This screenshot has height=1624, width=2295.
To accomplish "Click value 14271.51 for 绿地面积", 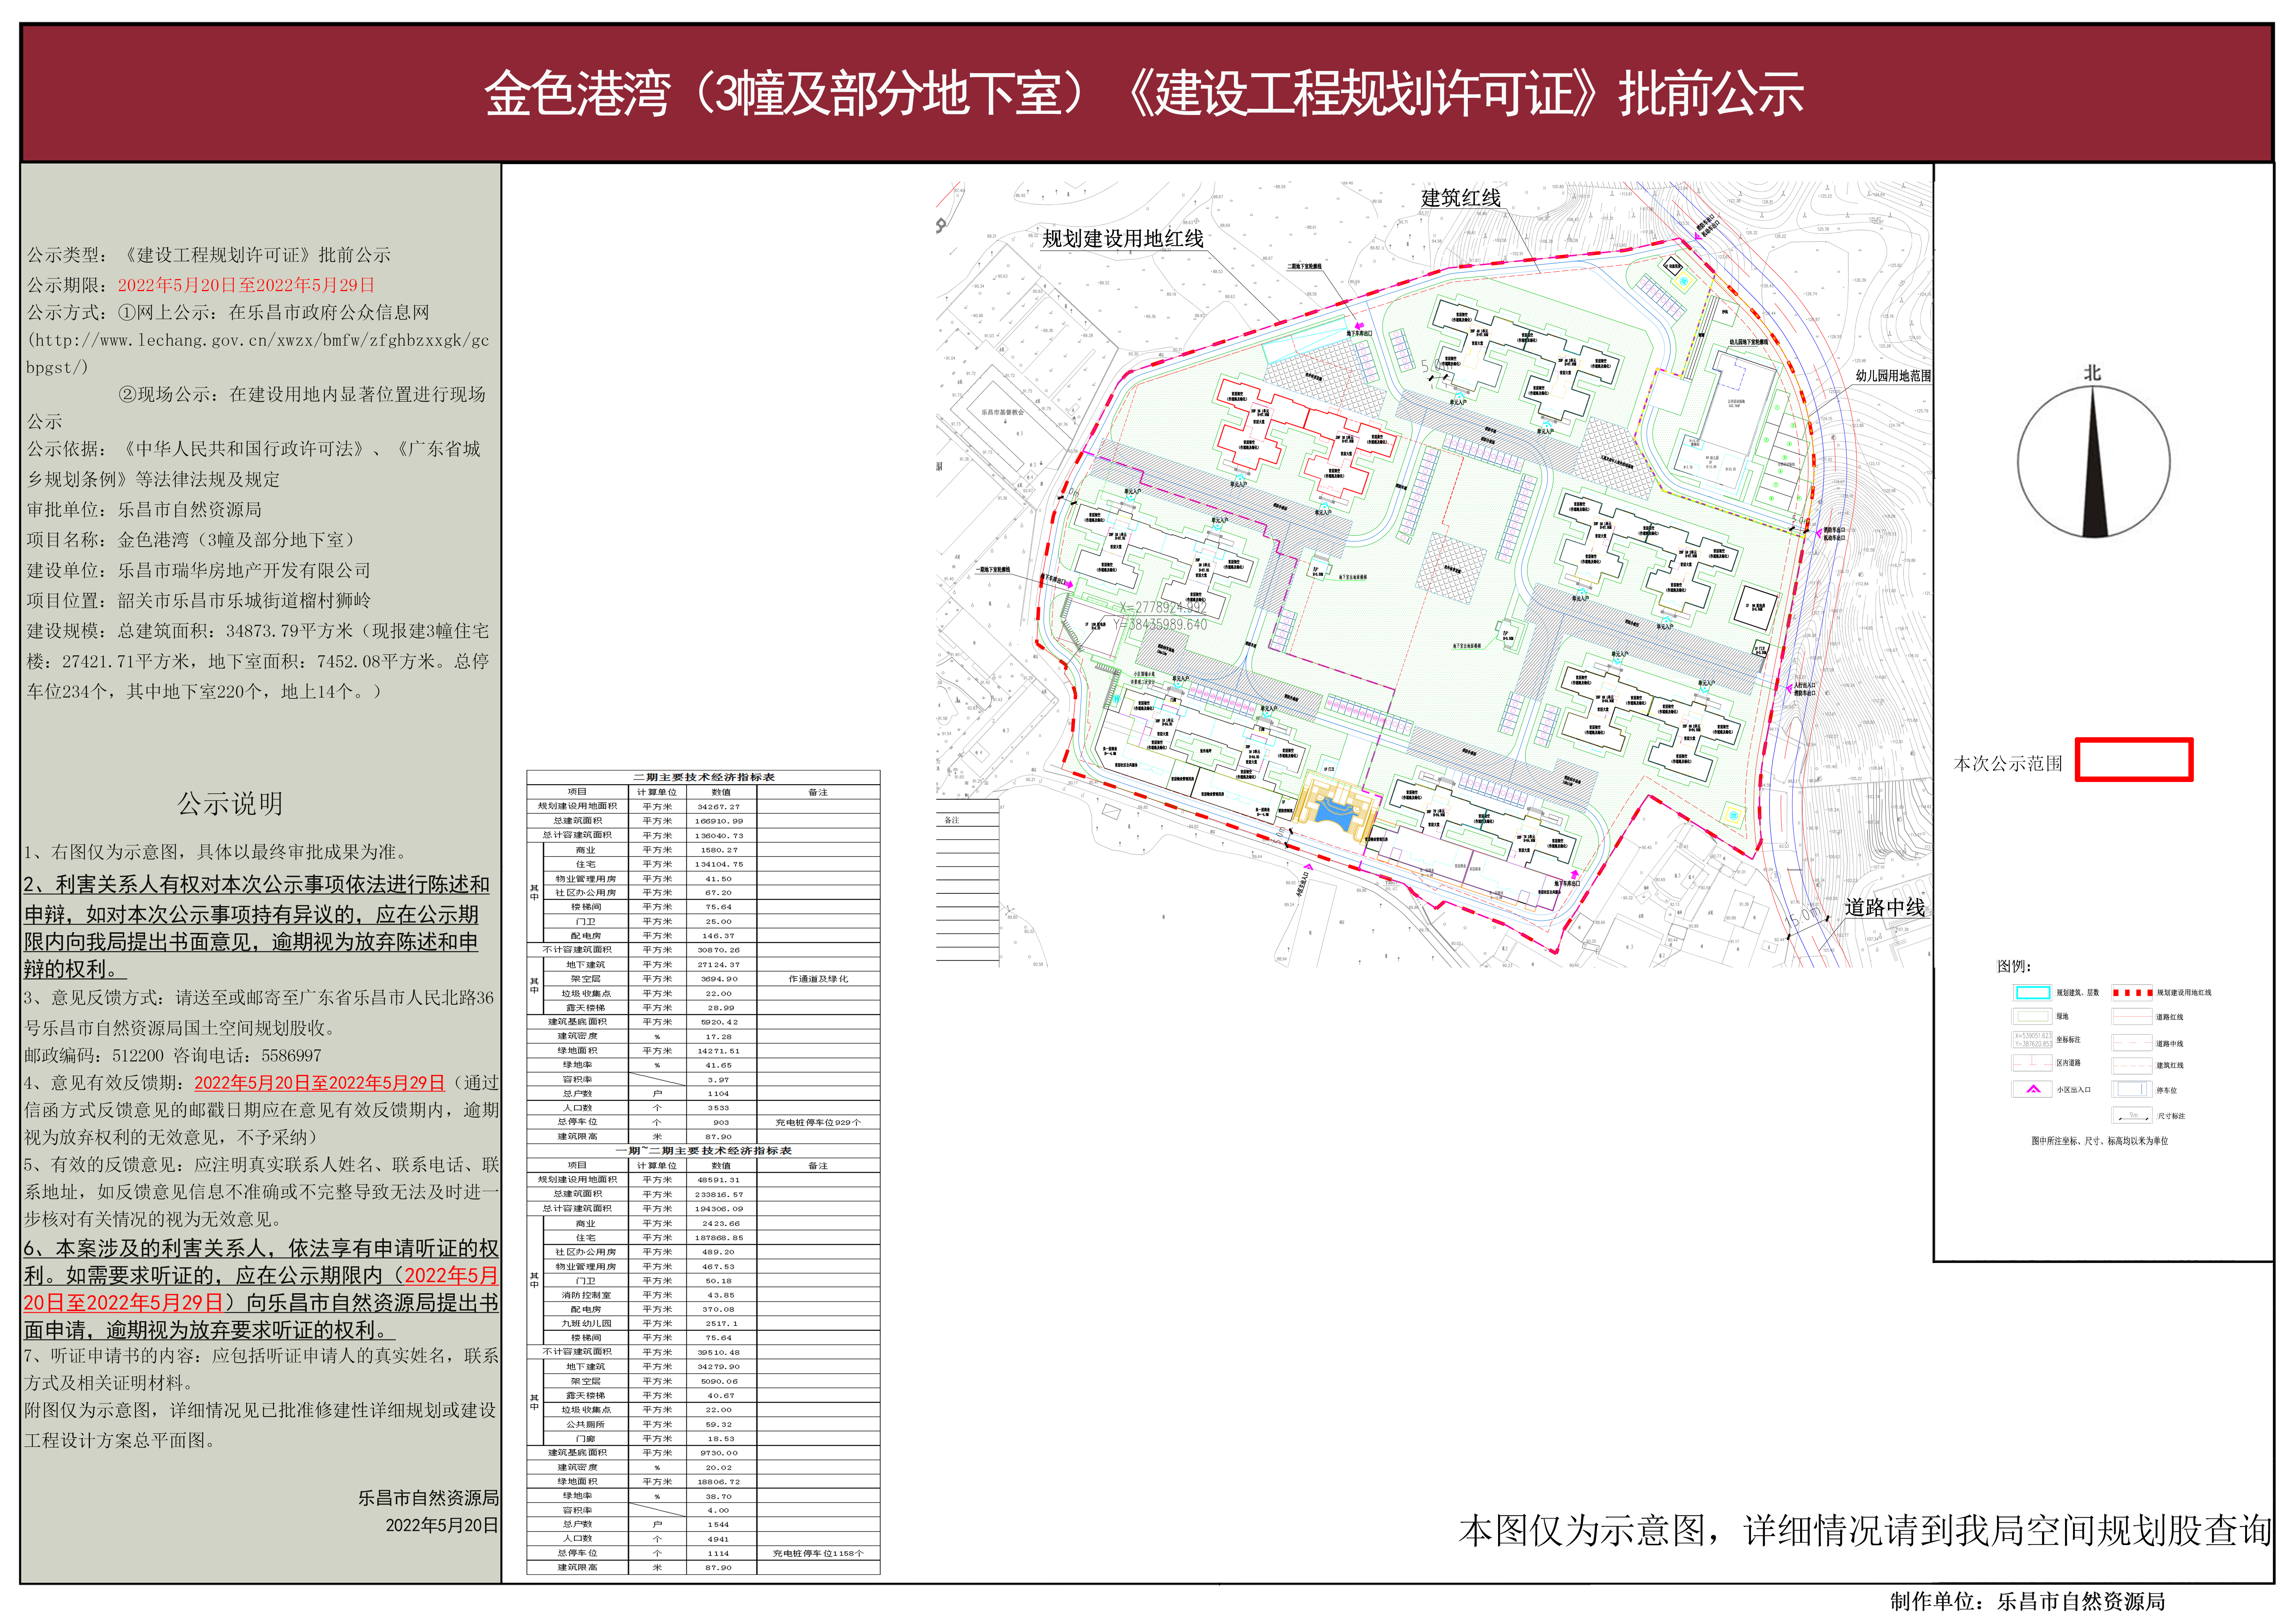I will 719,1051.
